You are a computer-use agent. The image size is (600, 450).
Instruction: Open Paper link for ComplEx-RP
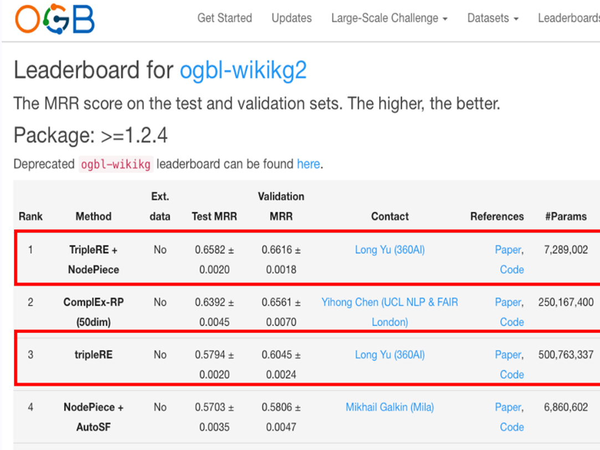tap(509, 302)
